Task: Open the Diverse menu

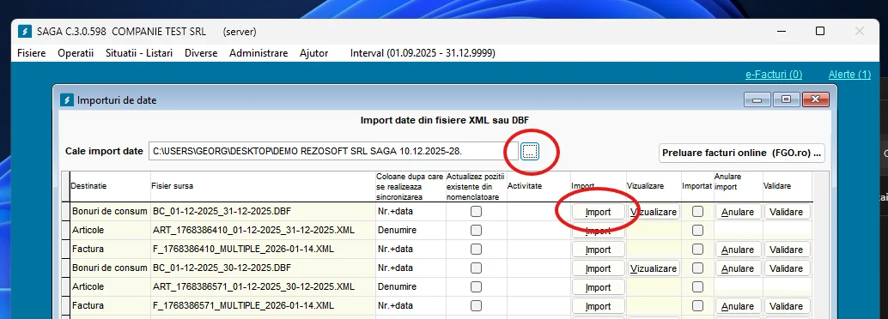Action: pyautogui.click(x=201, y=53)
